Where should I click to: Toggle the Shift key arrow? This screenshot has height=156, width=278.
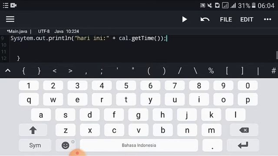pyautogui.click(x=33, y=130)
